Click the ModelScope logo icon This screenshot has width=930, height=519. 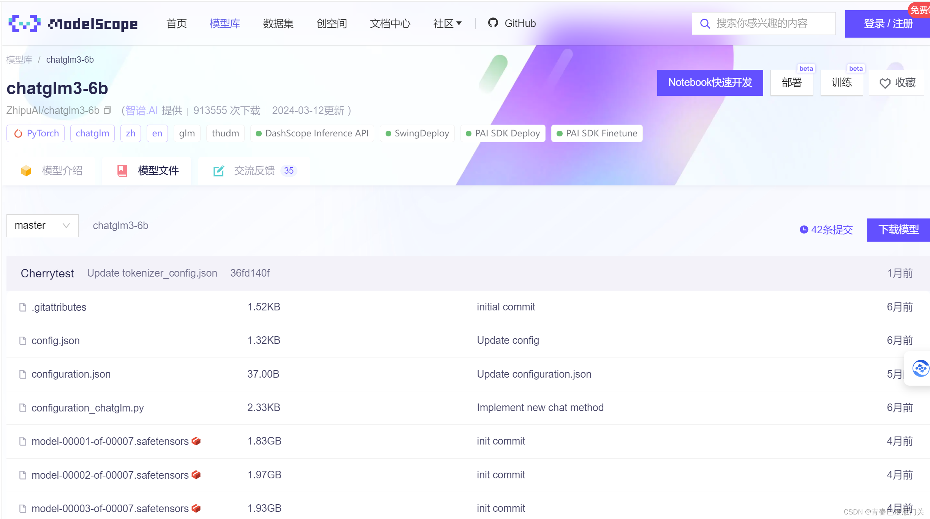24,24
